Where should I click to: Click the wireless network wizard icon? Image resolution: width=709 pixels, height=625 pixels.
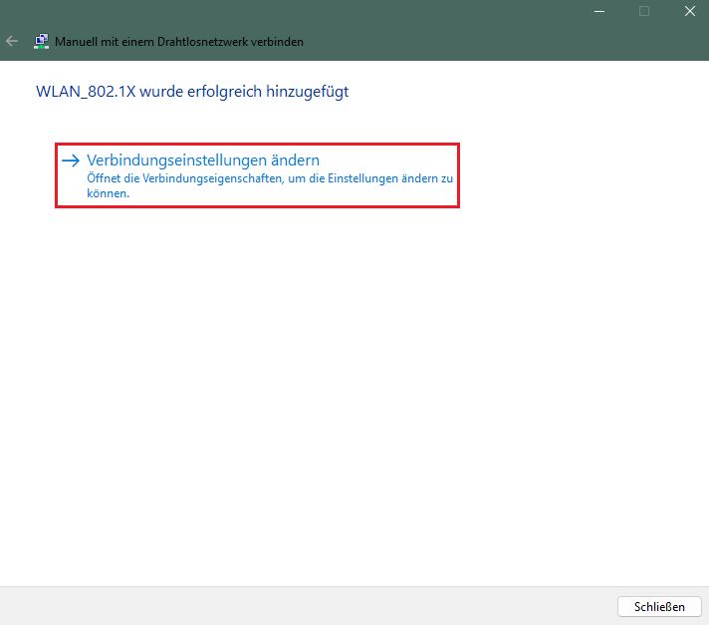(x=41, y=42)
